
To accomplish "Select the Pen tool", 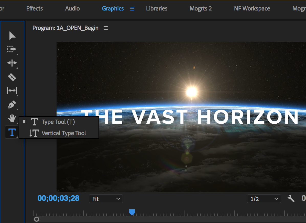I will point(12,104).
